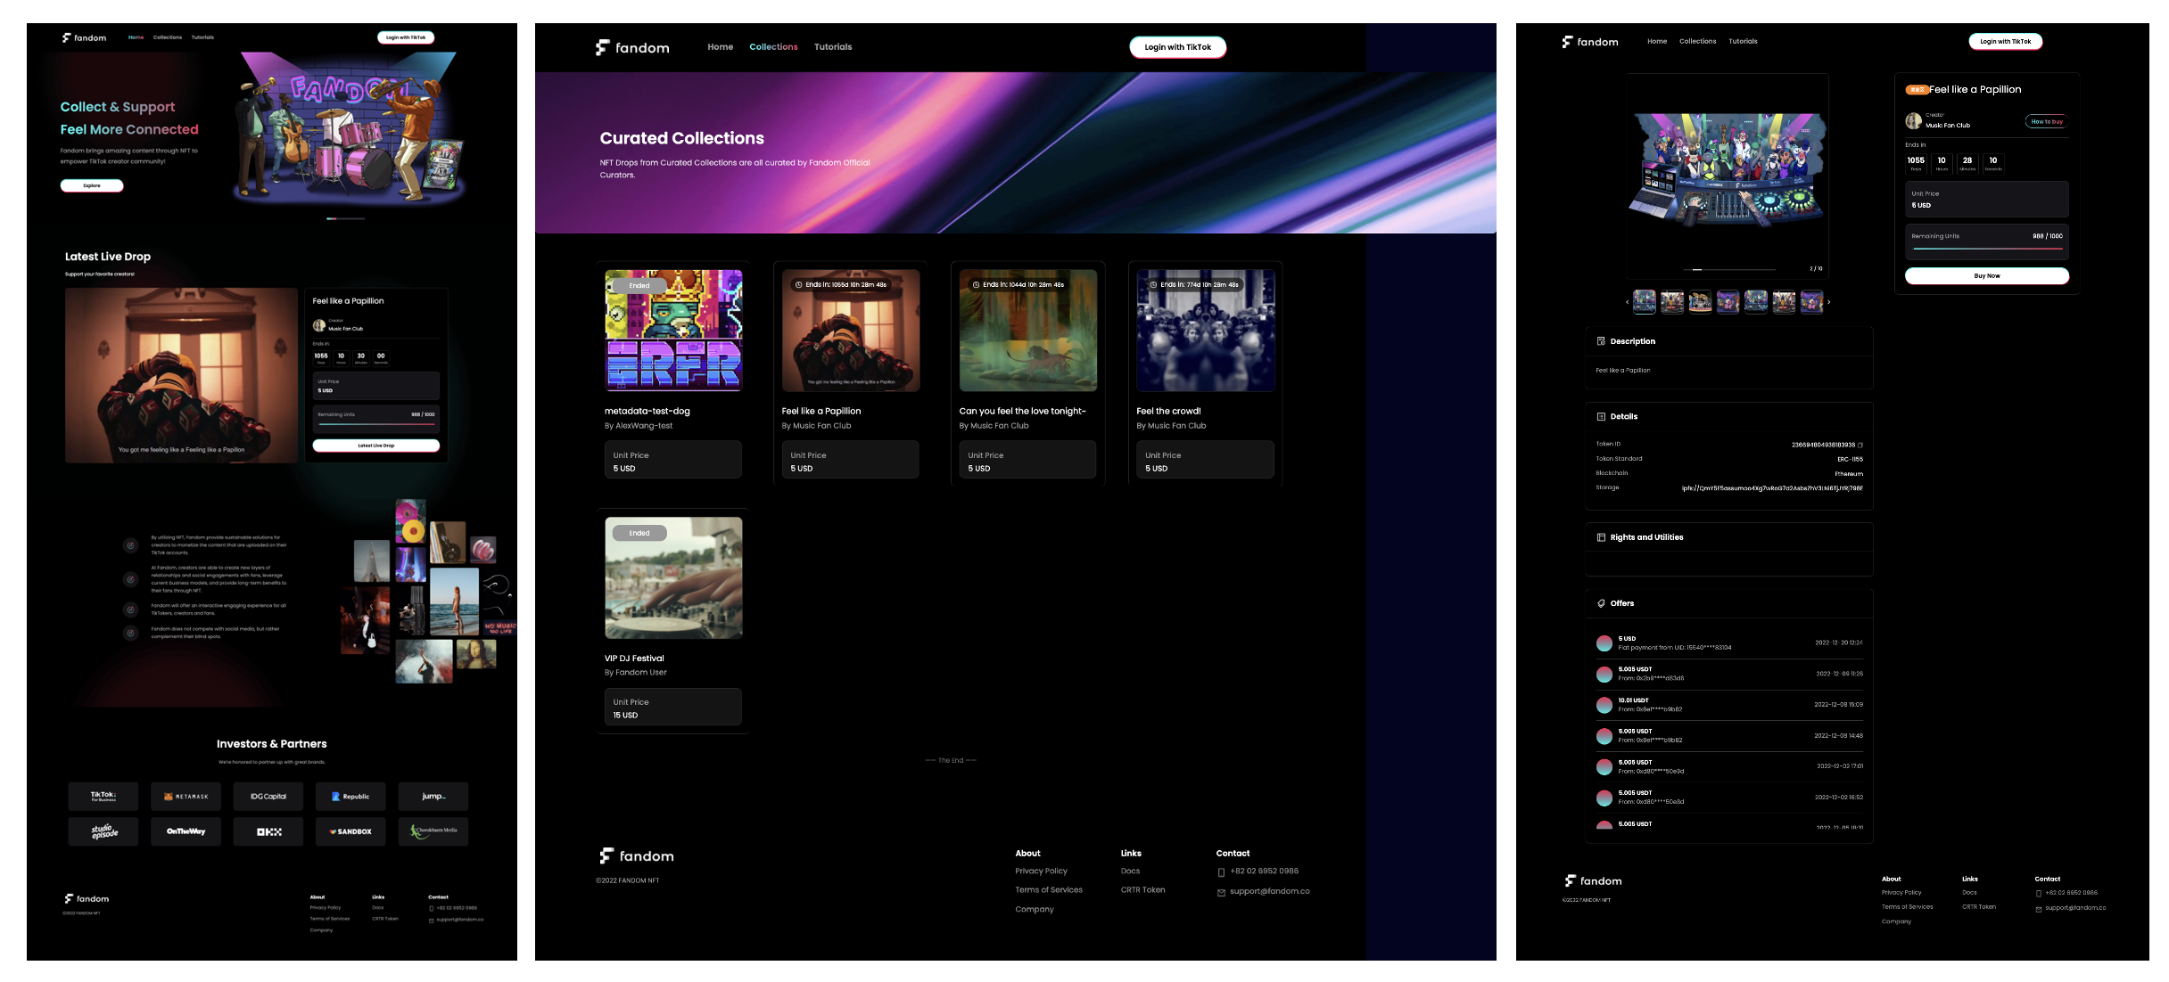Click the studio episode partner logo
The height and width of the screenshot is (982, 2169).
coord(103,831)
